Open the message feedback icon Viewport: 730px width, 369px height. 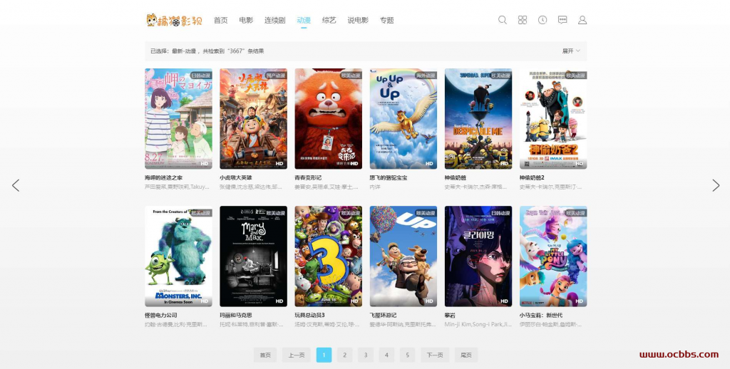tap(562, 20)
